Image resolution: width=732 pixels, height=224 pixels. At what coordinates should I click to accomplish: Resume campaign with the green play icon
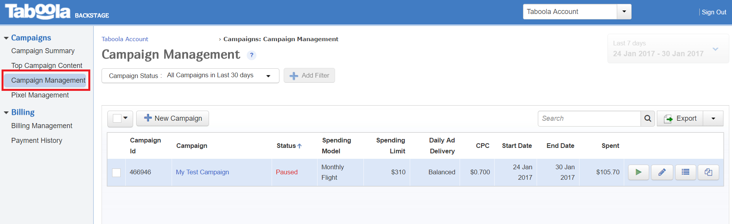(x=638, y=172)
